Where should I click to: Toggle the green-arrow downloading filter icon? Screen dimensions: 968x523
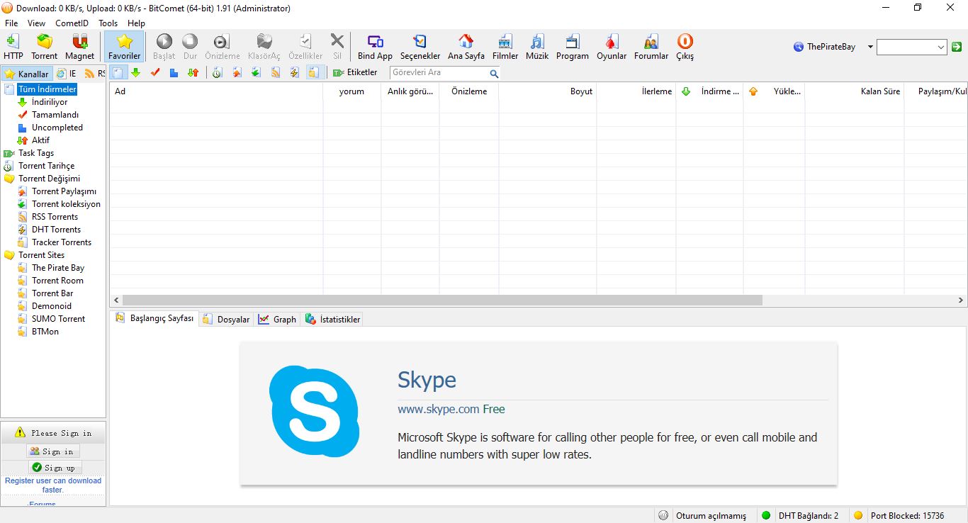coord(135,72)
